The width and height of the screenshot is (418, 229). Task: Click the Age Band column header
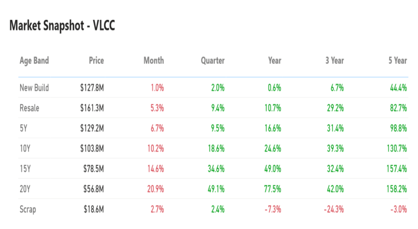point(34,61)
